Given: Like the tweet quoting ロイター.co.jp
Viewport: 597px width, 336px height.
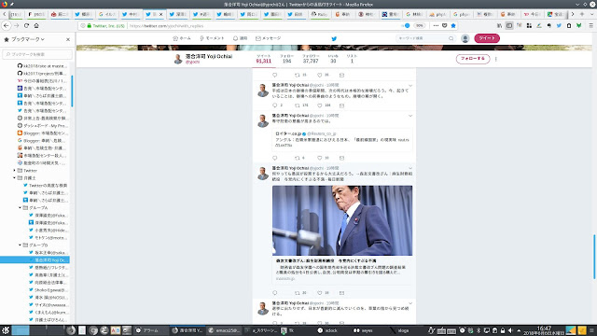Looking at the screenshot, I should coord(320,158).
